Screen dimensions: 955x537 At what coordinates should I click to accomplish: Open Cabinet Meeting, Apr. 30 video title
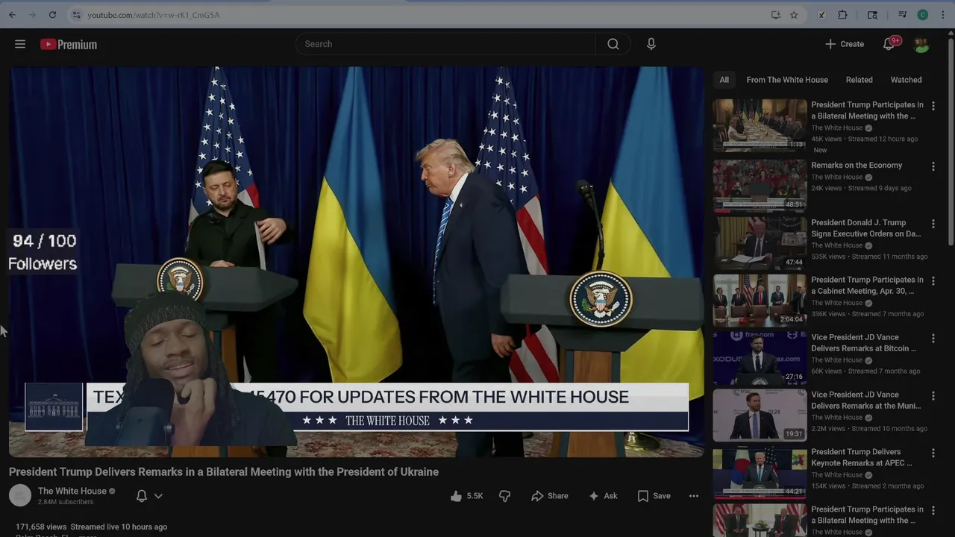[x=867, y=286]
